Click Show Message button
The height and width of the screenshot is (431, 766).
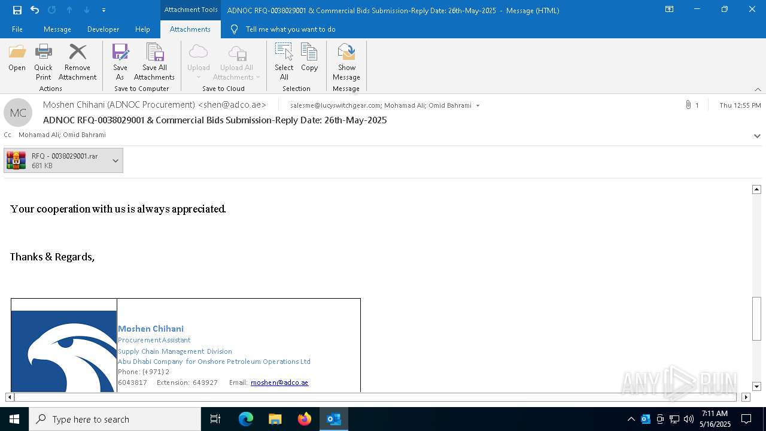[x=346, y=62]
